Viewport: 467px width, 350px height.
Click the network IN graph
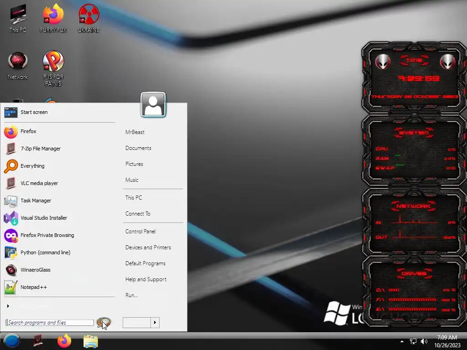415,220
